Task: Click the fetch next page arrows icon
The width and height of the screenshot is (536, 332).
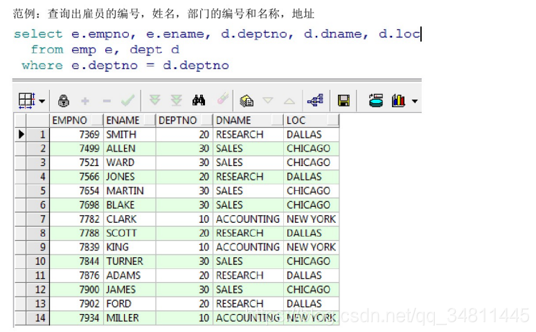Action: click(x=155, y=100)
